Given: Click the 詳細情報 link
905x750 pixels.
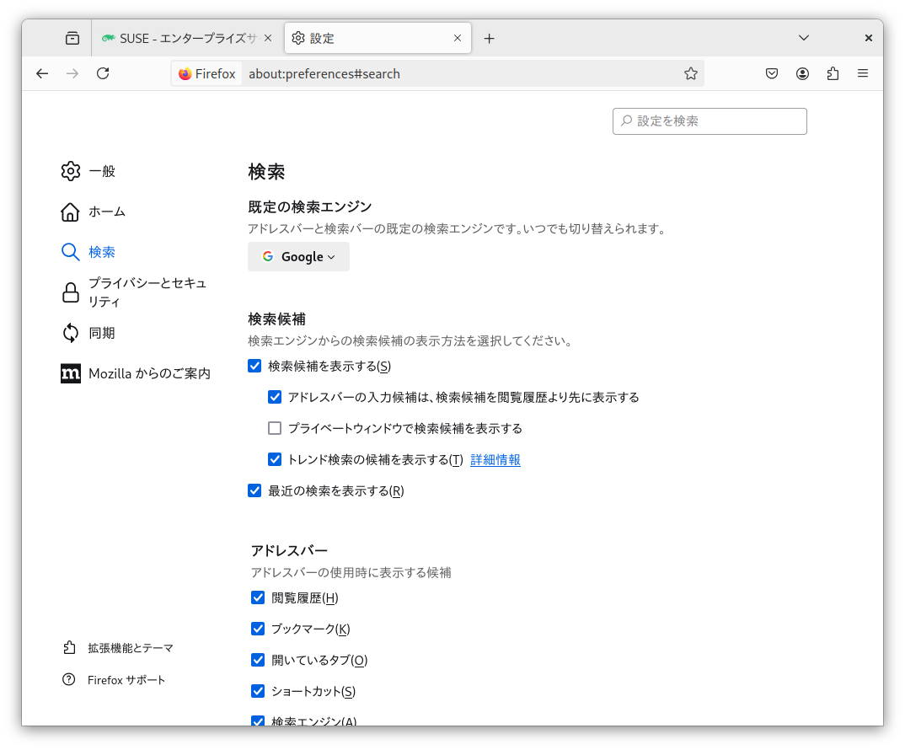Looking at the screenshot, I should coord(495,459).
